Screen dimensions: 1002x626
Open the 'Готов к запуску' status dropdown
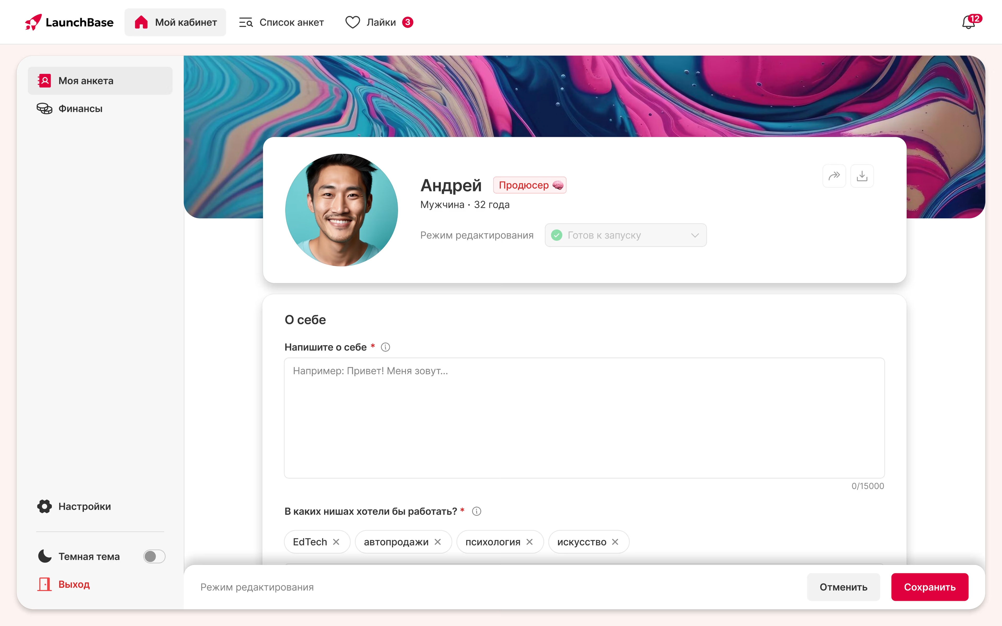625,235
